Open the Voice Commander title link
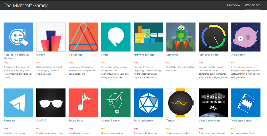 209,121
